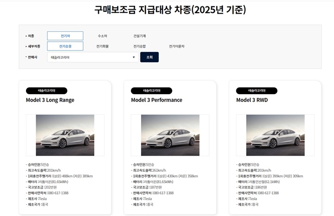This screenshot has height=216, width=334.
Task: Click 제조국가 중국 on Performance card
Action: (142, 205)
